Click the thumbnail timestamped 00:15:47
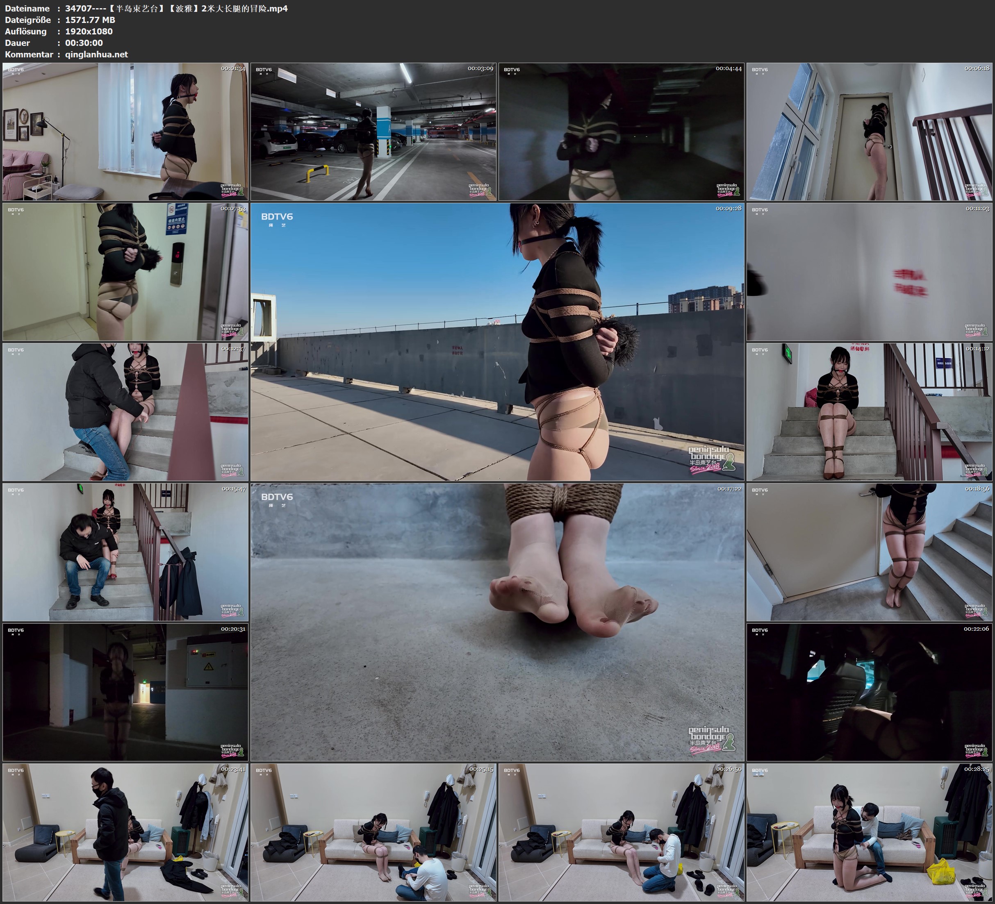 (x=125, y=552)
